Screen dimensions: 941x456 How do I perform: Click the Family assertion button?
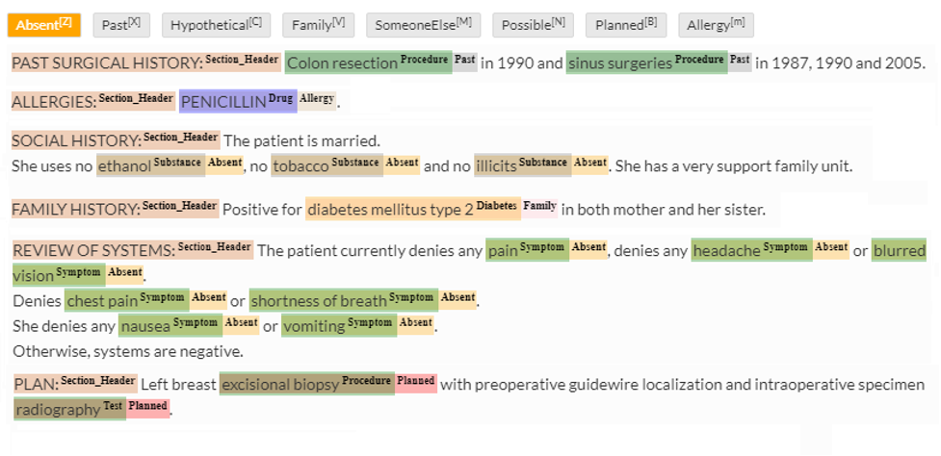point(319,25)
